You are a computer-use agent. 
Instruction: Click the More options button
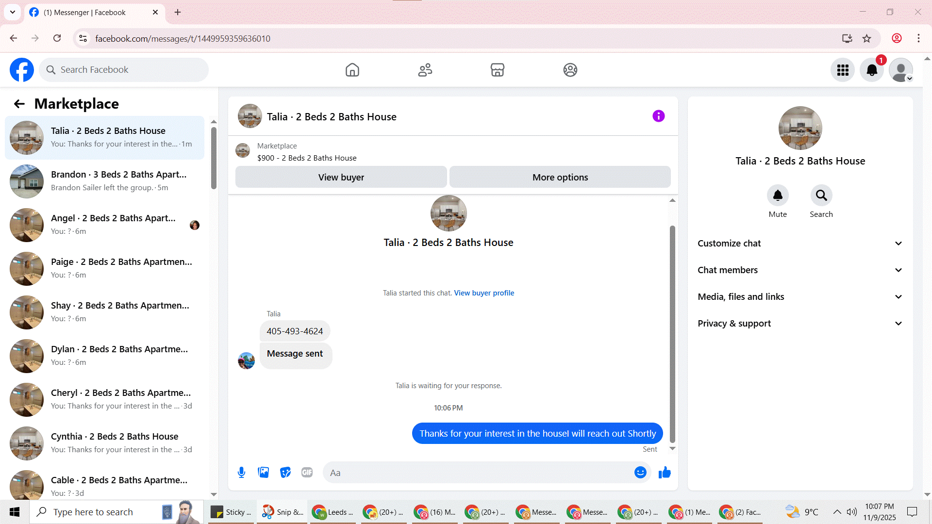560,177
